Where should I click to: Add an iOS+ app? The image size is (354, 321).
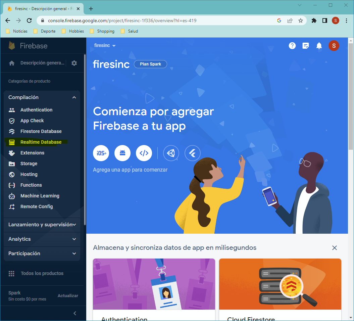click(101, 153)
